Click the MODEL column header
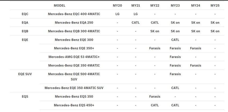This screenshot has height=112, width=228. 59,5
